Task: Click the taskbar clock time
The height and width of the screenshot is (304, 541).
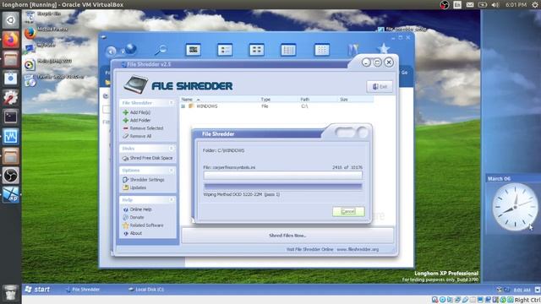Action: pyautogui.click(x=522, y=290)
